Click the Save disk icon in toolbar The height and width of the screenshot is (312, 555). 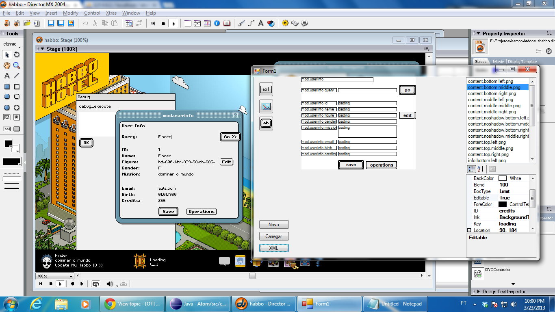coord(51,23)
